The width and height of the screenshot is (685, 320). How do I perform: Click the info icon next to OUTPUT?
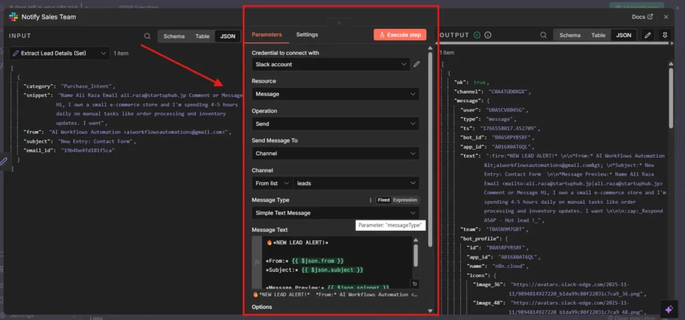(x=488, y=35)
